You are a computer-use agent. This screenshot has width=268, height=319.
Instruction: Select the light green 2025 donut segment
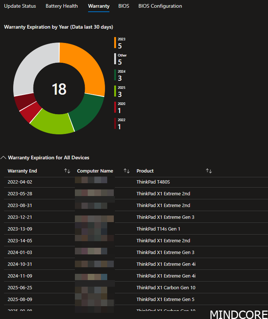pyautogui.click(x=53, y=123)
